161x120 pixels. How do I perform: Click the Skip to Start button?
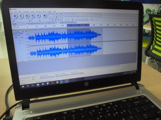33,16
